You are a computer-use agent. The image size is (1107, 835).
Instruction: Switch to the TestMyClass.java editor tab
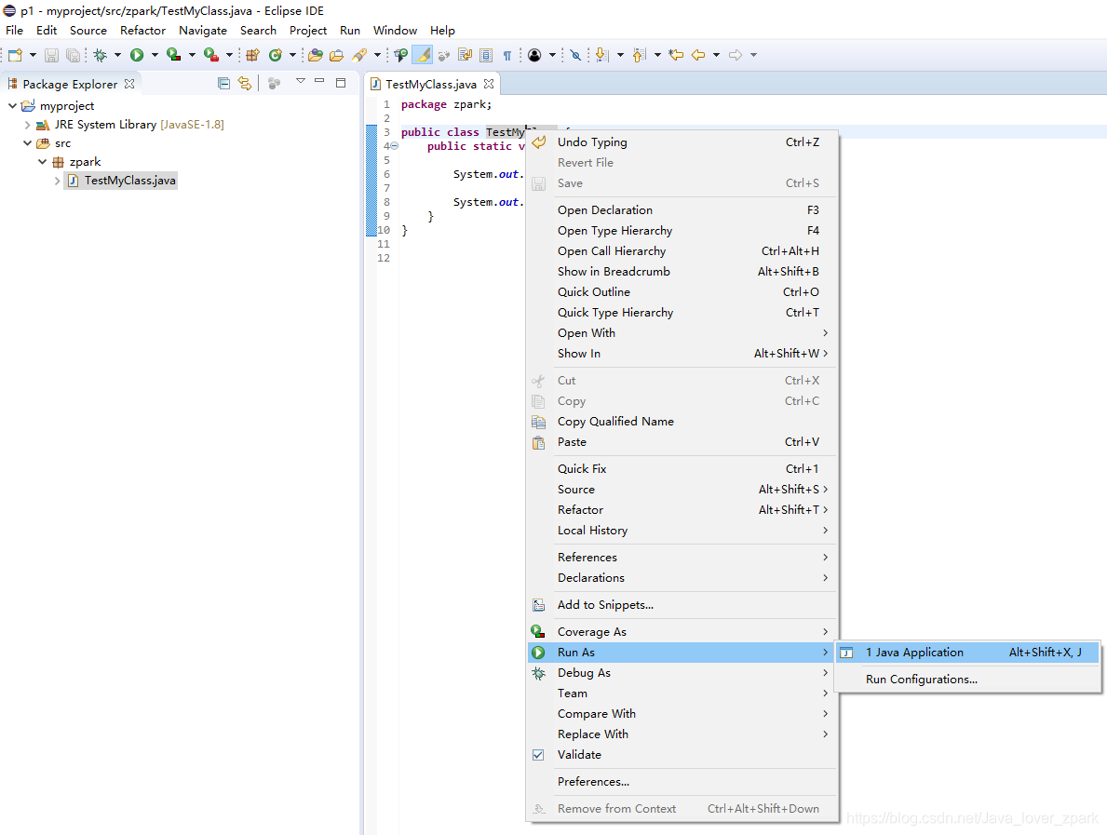pyautogui.click(x=431, y=84)
